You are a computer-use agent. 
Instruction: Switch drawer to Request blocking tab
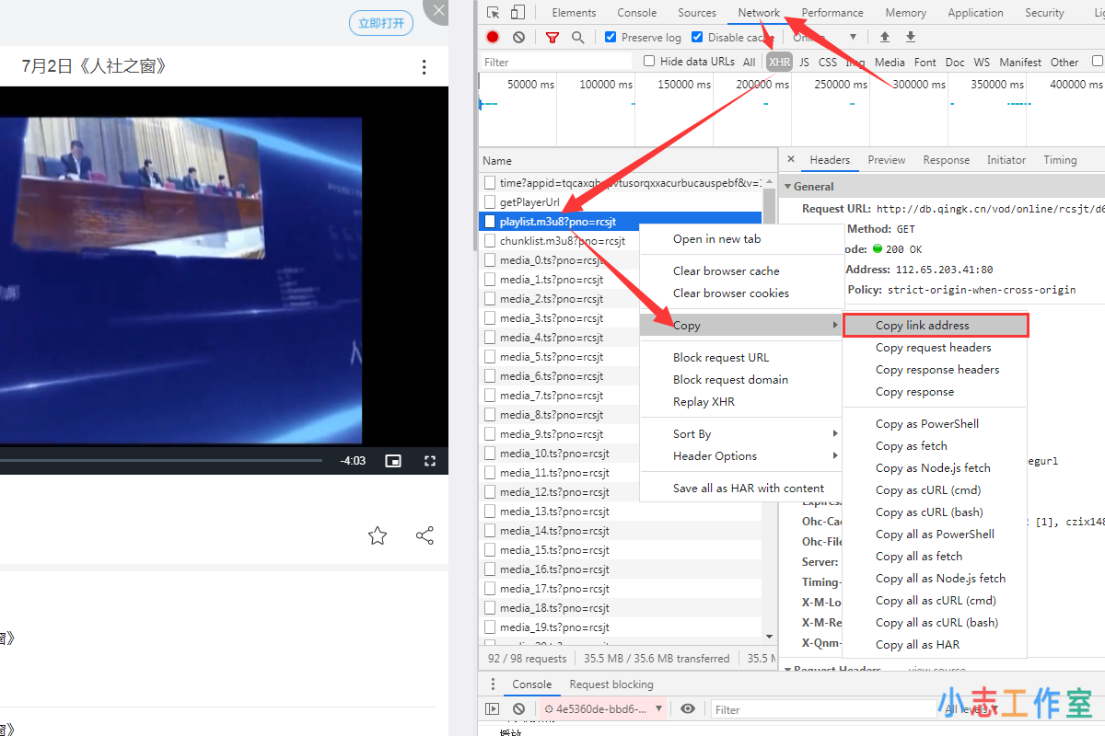click(611, 684)
